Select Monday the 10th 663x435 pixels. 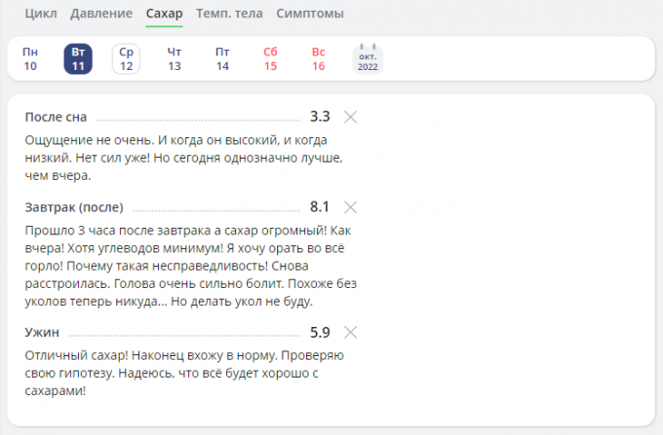[x=30, y=58]
